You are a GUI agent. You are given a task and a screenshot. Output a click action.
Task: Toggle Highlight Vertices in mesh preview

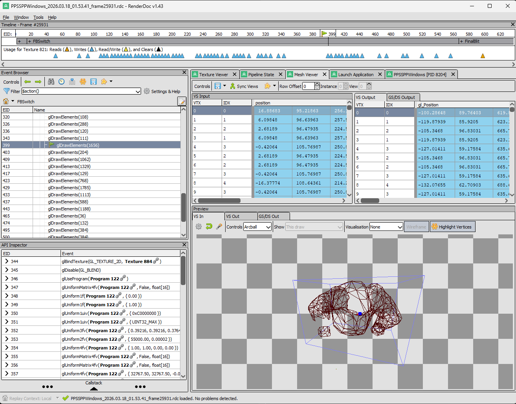452,227
